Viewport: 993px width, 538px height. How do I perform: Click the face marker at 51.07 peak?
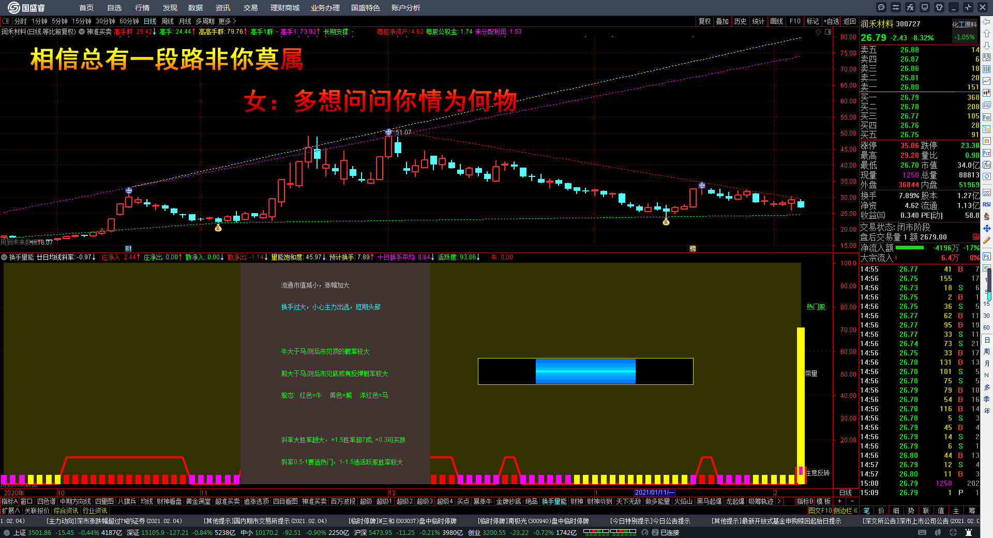point(388,132)
